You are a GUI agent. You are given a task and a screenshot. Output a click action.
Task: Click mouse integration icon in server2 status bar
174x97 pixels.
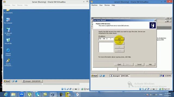[x=160, y=89]
